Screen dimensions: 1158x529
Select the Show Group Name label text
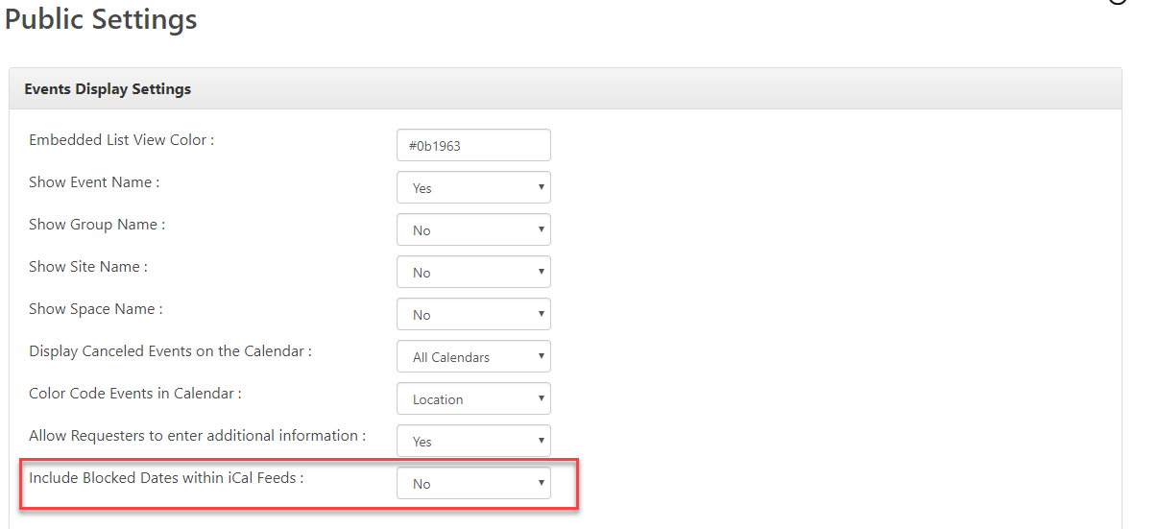(97, 225)
